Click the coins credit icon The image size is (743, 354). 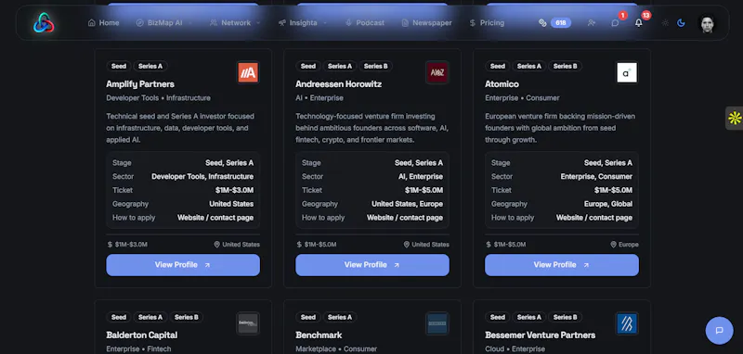542,22
